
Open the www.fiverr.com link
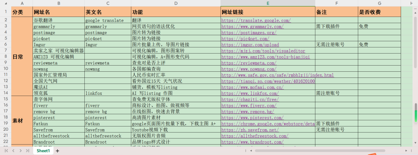(249, 105)
